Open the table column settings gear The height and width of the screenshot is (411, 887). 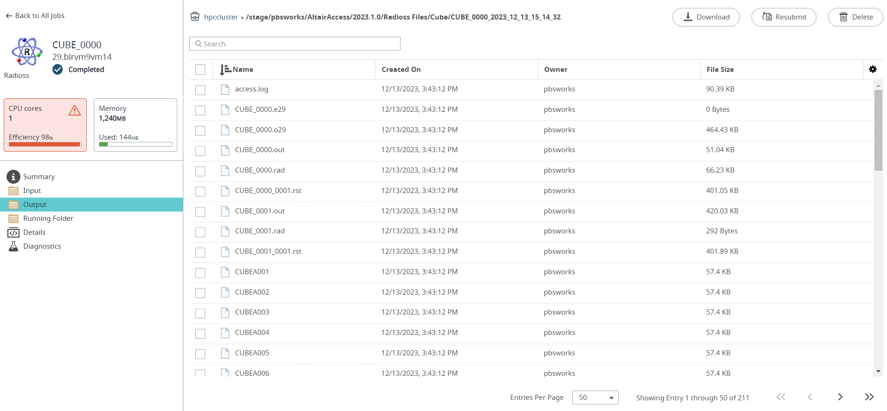(873, 69)
